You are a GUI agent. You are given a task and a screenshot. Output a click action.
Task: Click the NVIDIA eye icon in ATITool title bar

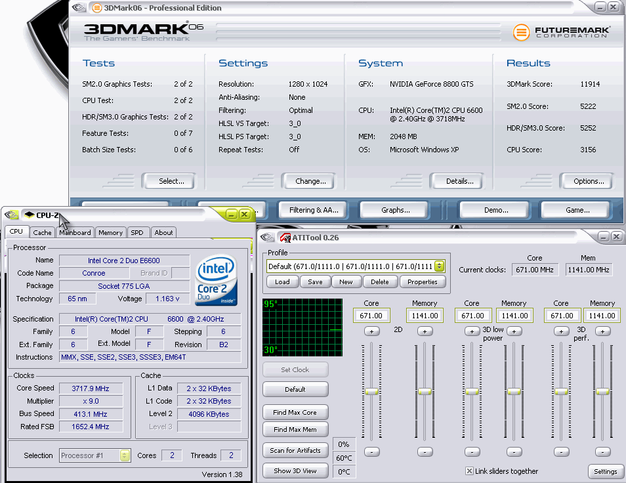(x=267, y=238)
